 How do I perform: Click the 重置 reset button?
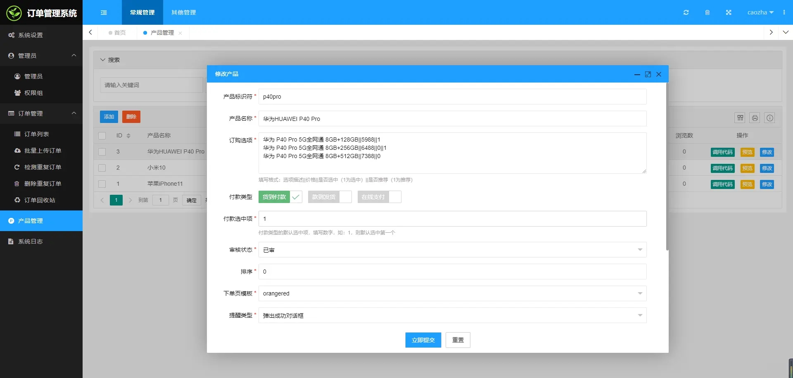click(458, 340)
